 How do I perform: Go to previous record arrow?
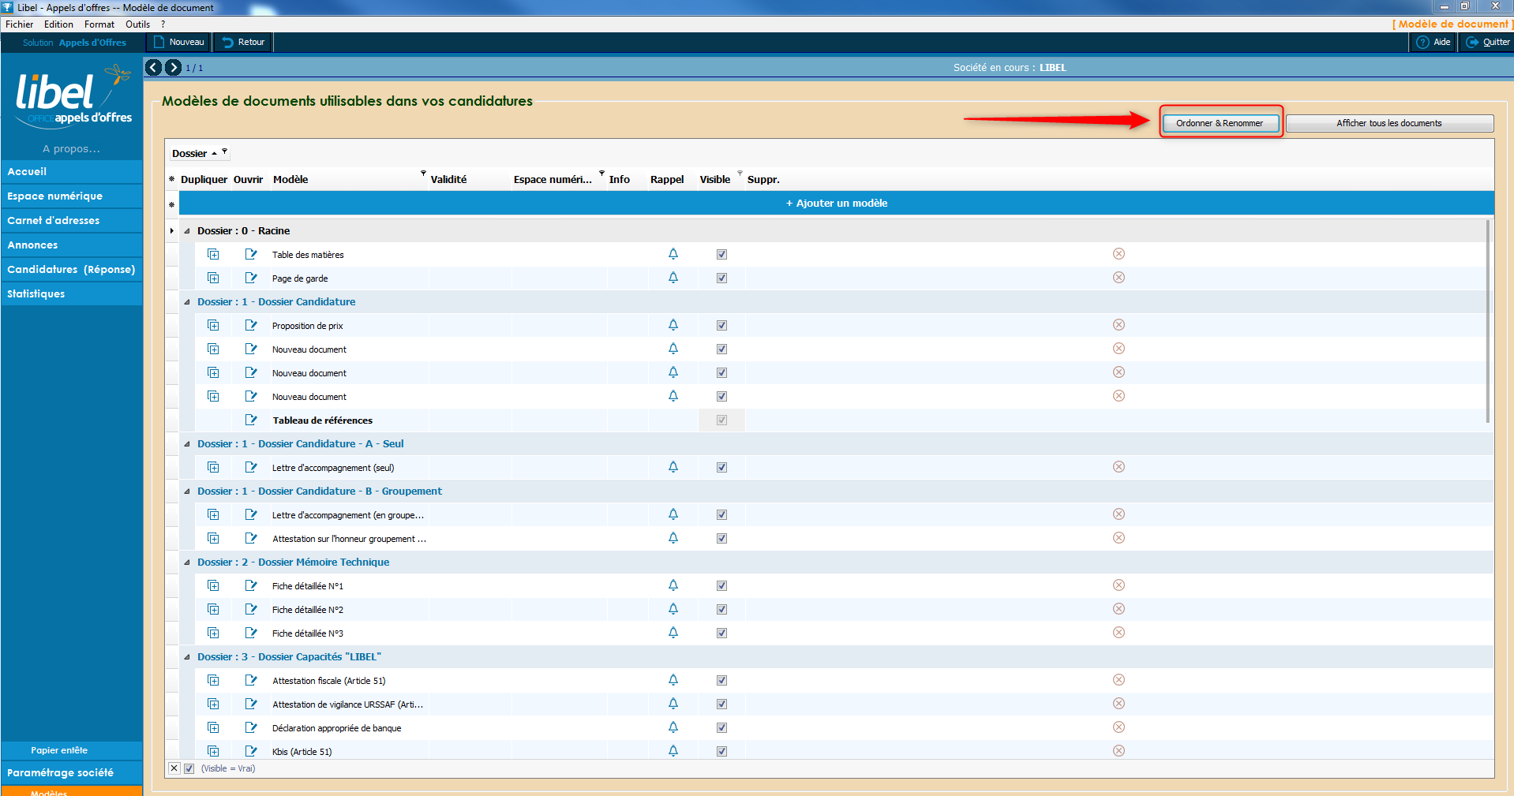click(154, 67)
